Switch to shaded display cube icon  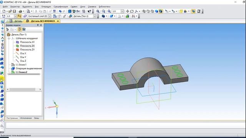(x=156, y=11)
